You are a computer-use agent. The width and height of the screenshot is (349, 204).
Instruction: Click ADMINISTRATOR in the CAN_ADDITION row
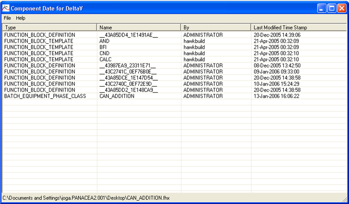203,96
